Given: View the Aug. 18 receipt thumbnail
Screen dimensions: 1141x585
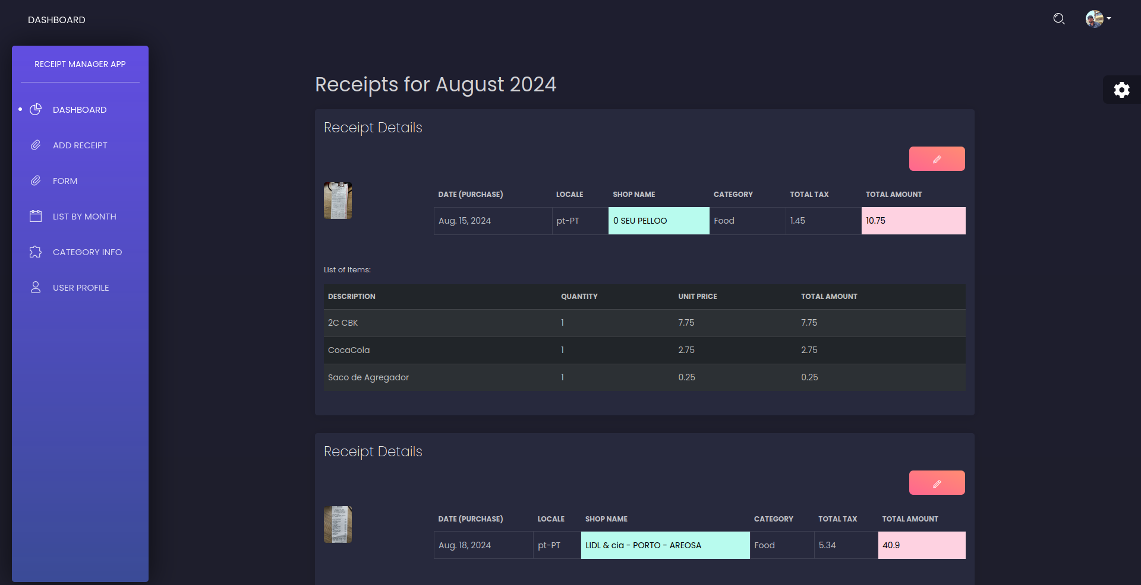Looking at the screenshot, I should tap(338, 524).
